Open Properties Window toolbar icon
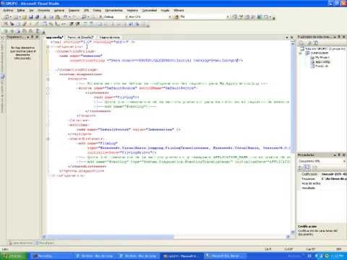 (241, 17)
